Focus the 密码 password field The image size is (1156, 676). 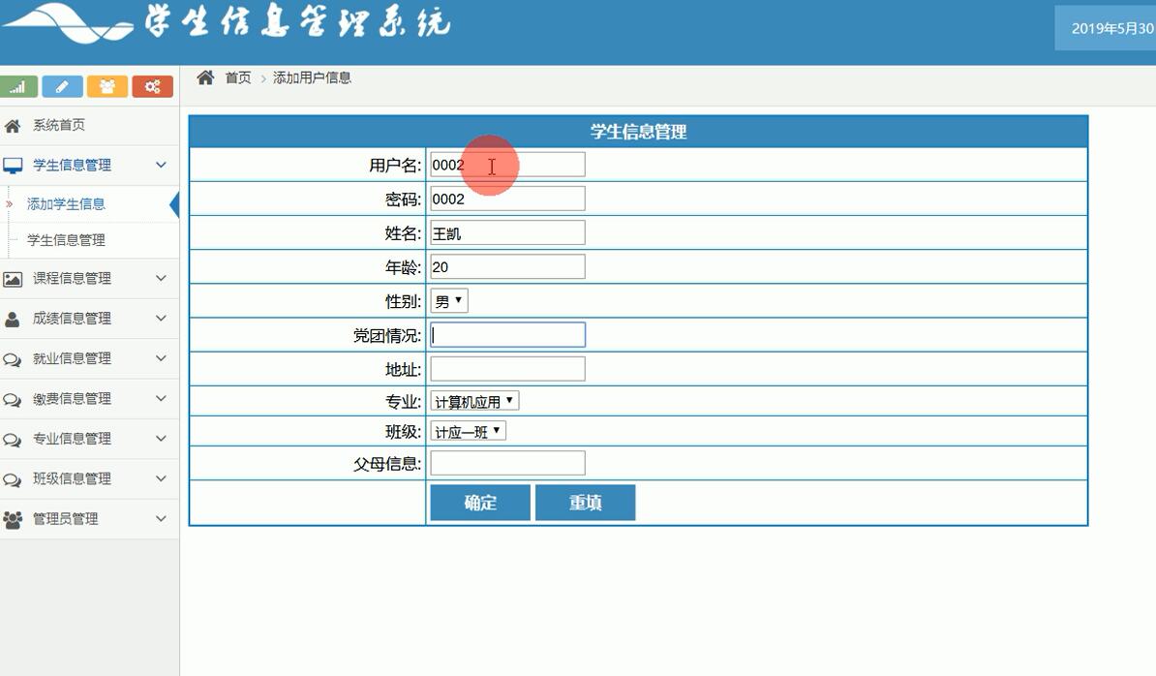508,199
